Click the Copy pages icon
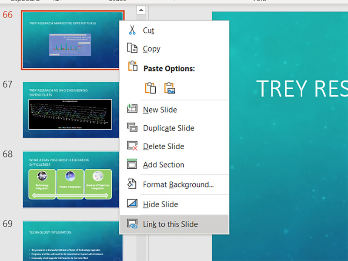Image resolution: width=348 pixels, height=261 pixels. pyautogui.click(x=132, y=48)
